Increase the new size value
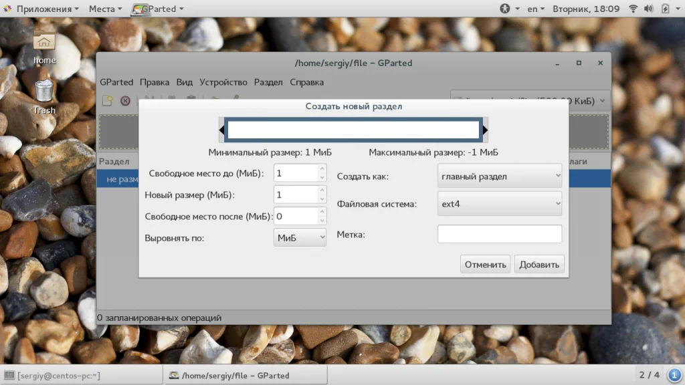685x385 pixels. coord(322,190)
